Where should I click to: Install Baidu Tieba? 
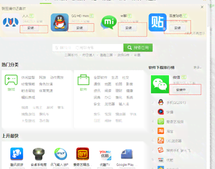178,28
